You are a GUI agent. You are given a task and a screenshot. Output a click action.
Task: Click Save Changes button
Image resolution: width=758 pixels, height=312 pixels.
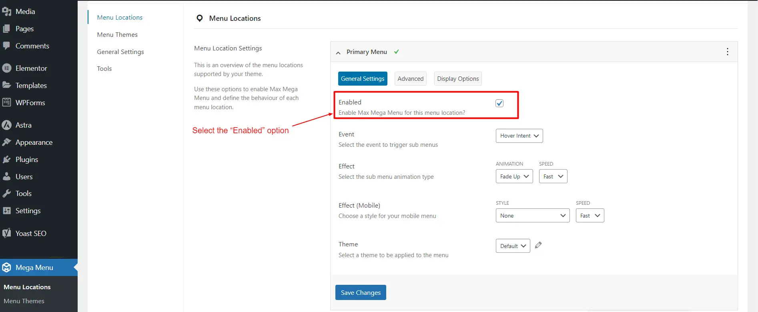pos(361,292)
